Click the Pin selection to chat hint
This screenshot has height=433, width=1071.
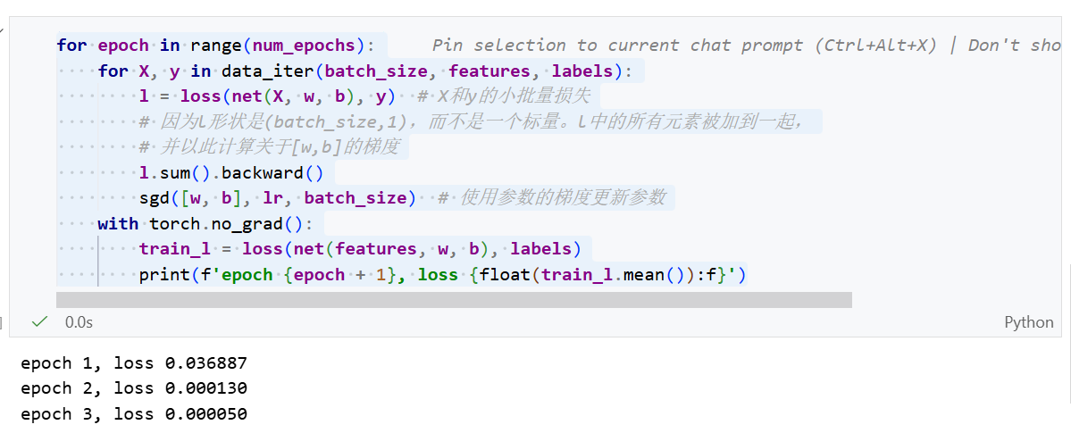tap(683, 46)
